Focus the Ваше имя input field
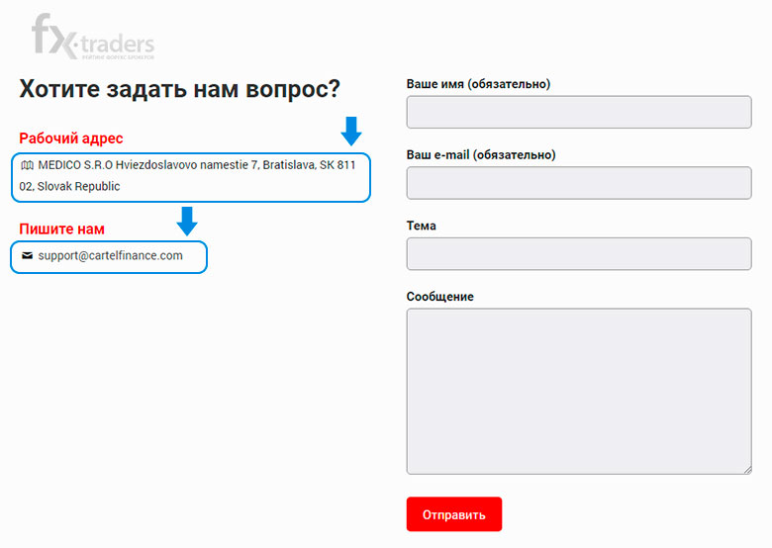The height and width of the screenshot is (548, 772). [x=579, y=112]
